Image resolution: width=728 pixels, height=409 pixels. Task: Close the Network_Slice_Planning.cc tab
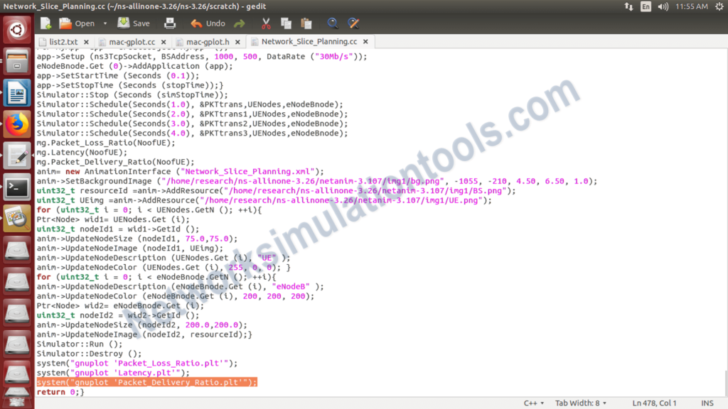tap(365, 42)
